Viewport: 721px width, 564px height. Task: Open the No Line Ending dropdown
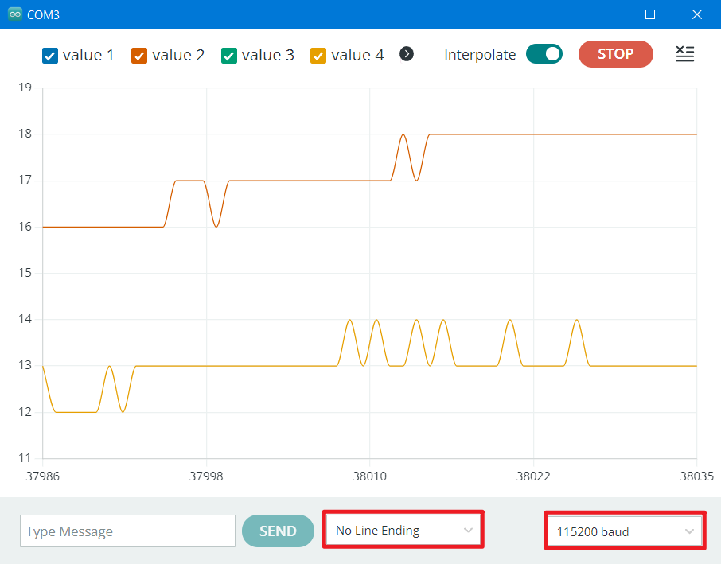[403, 531]
